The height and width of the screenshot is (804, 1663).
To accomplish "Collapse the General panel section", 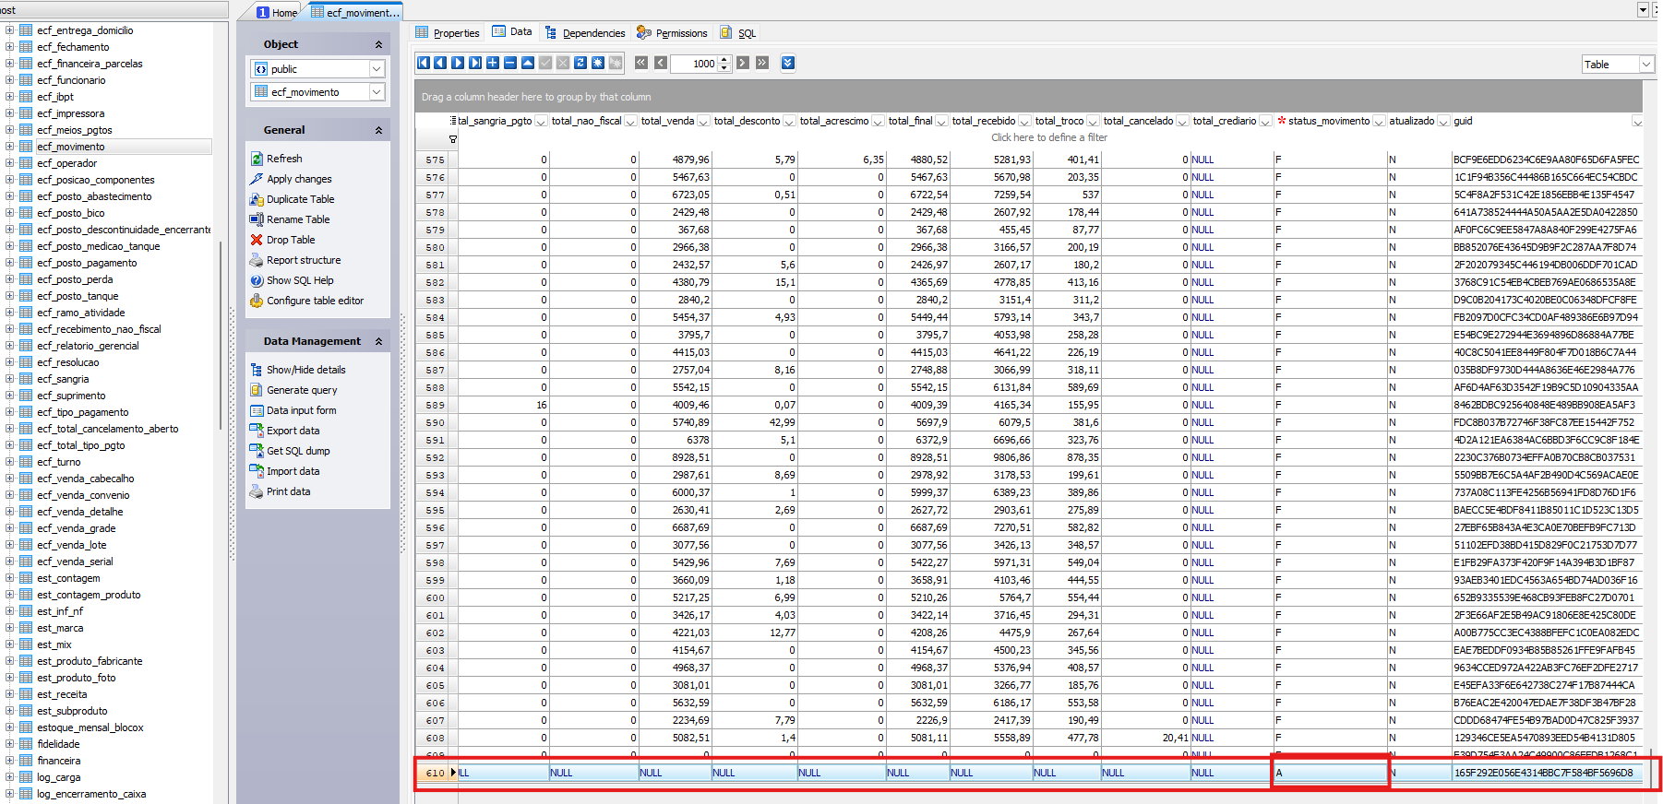I will click(378, 130).
